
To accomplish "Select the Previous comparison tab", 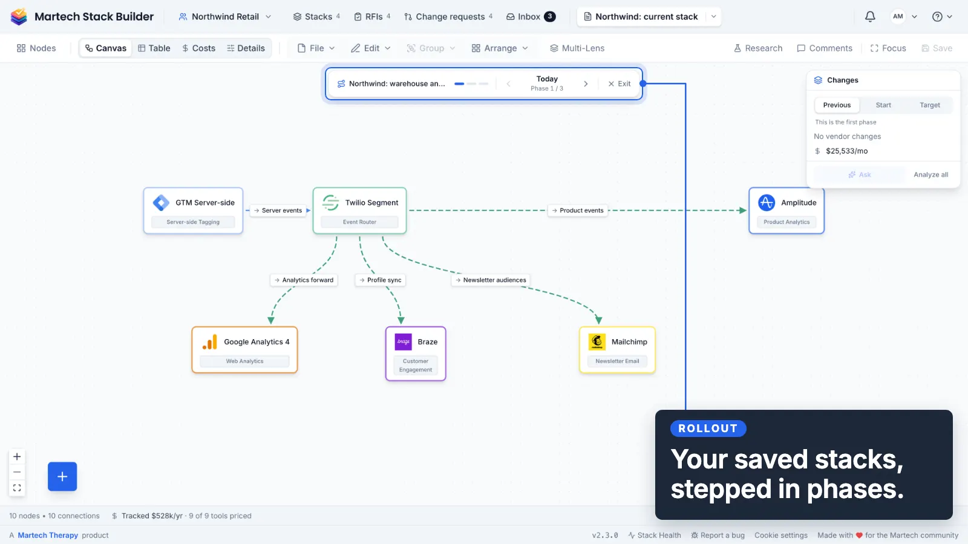I will click(x=837, y=105).
